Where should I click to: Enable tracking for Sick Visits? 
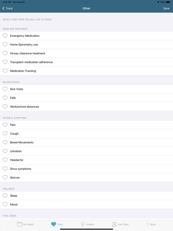point(5,89)
